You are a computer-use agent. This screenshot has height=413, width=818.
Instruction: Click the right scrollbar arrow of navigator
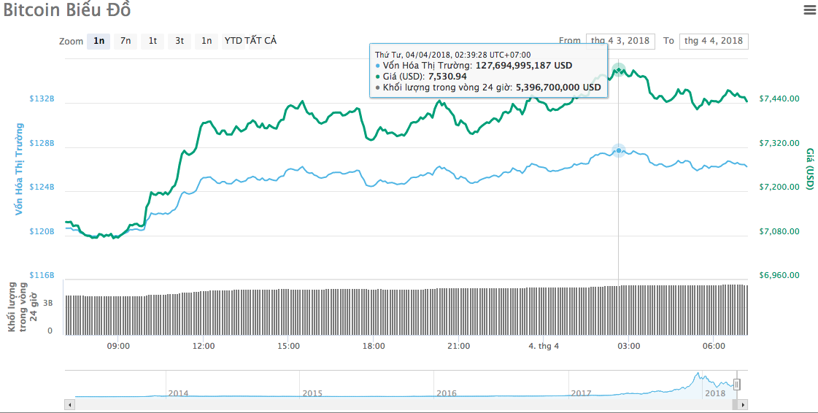pyautogui.click(x=743, y=404)
